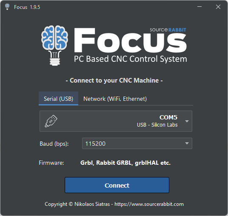
Task: Click the USB plug connector icon
Action: point(51,121)
